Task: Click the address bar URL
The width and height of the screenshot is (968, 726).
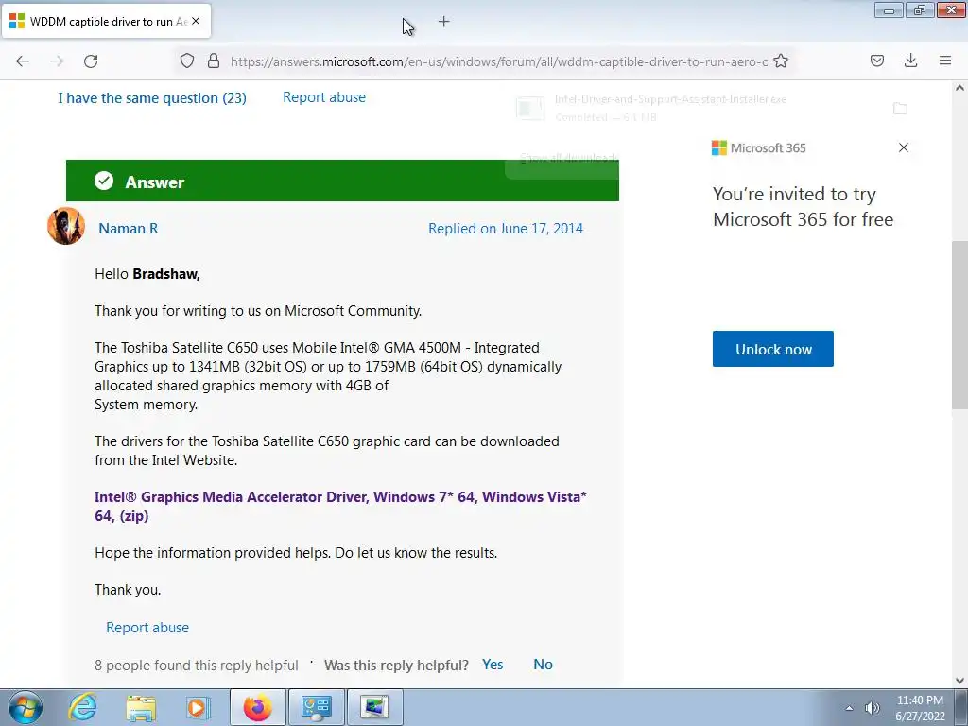Action: click(499, 61)
